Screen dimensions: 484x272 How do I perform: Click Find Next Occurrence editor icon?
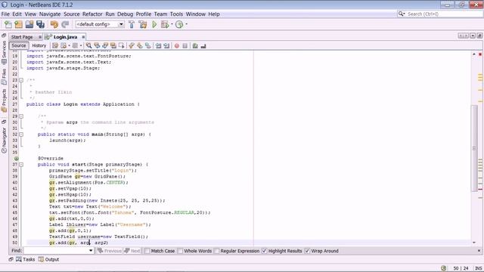pos(105,45)
